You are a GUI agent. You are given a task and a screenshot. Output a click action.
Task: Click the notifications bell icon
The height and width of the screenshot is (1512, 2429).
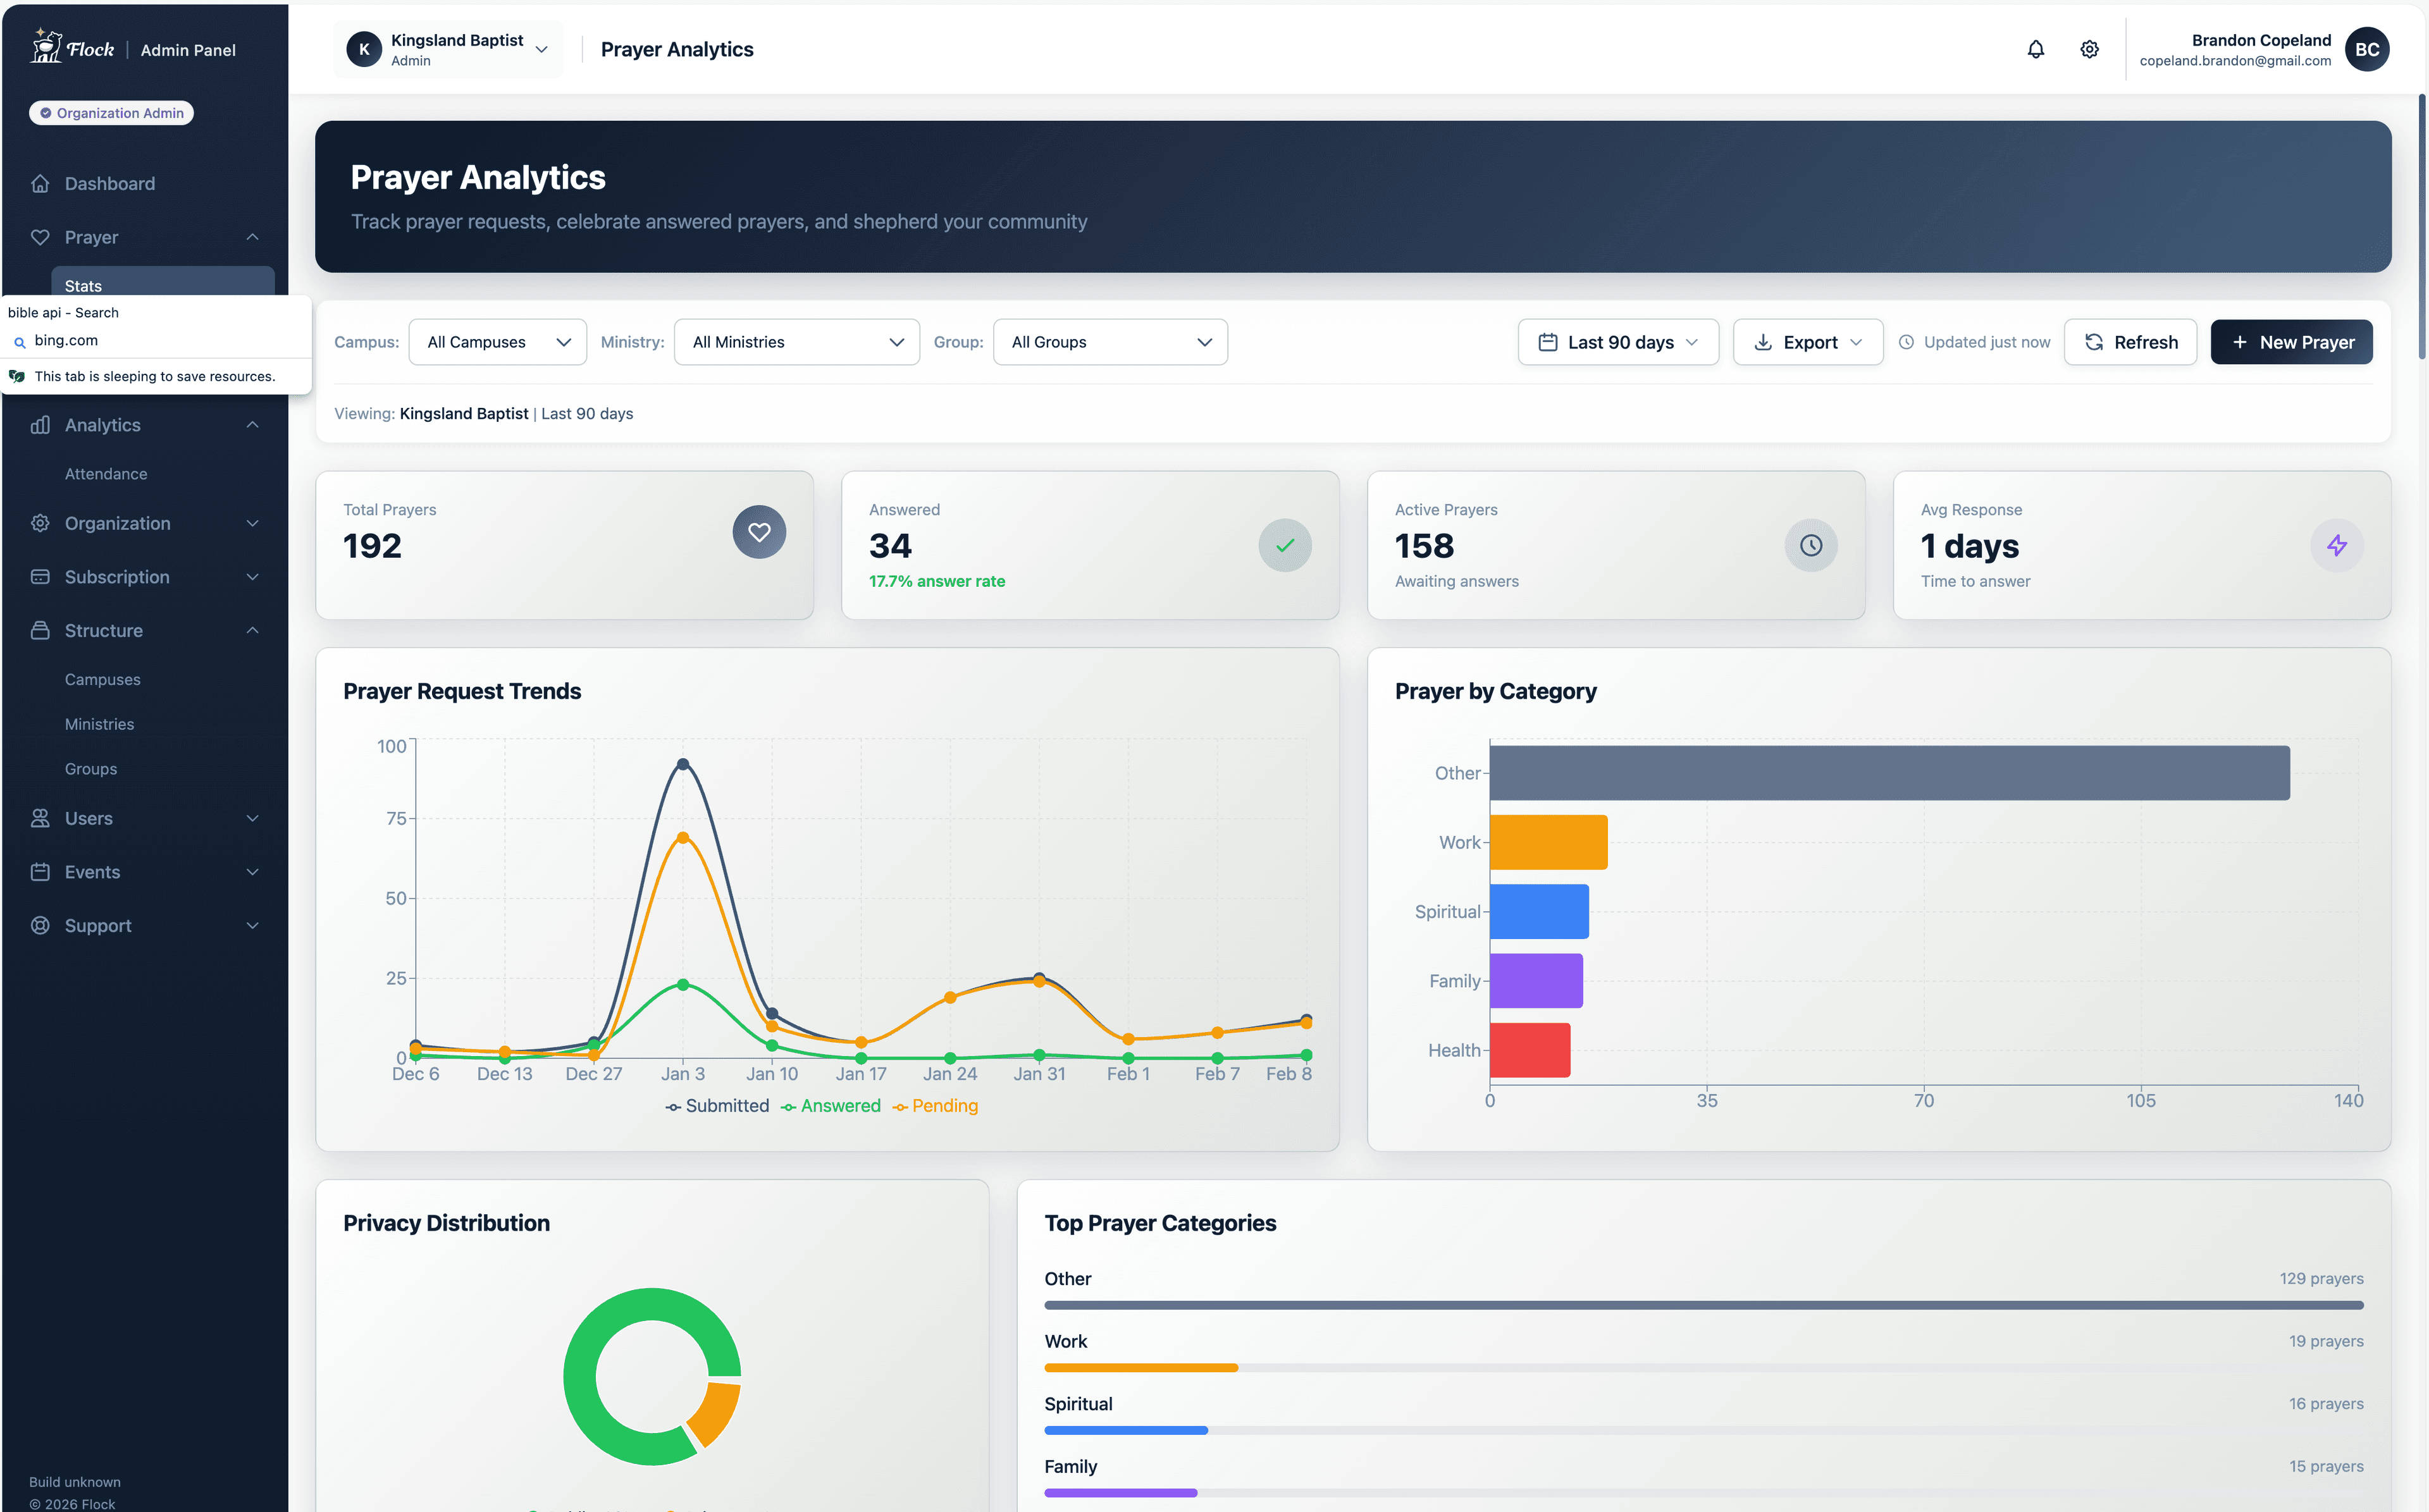click(2036, 49)
